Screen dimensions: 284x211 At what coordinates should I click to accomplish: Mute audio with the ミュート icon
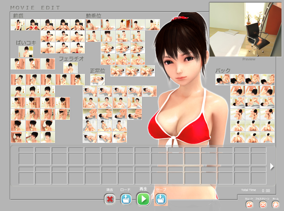click(249, 205)
